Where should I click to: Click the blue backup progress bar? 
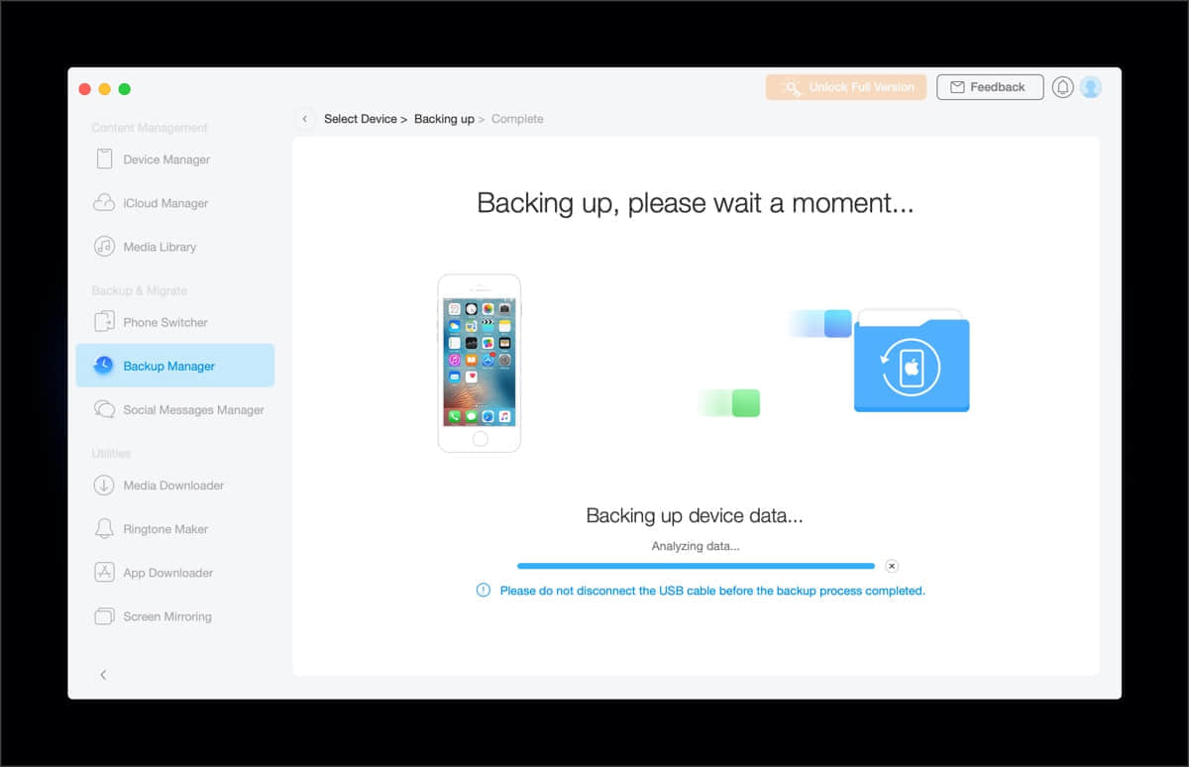tap(696, 566)
